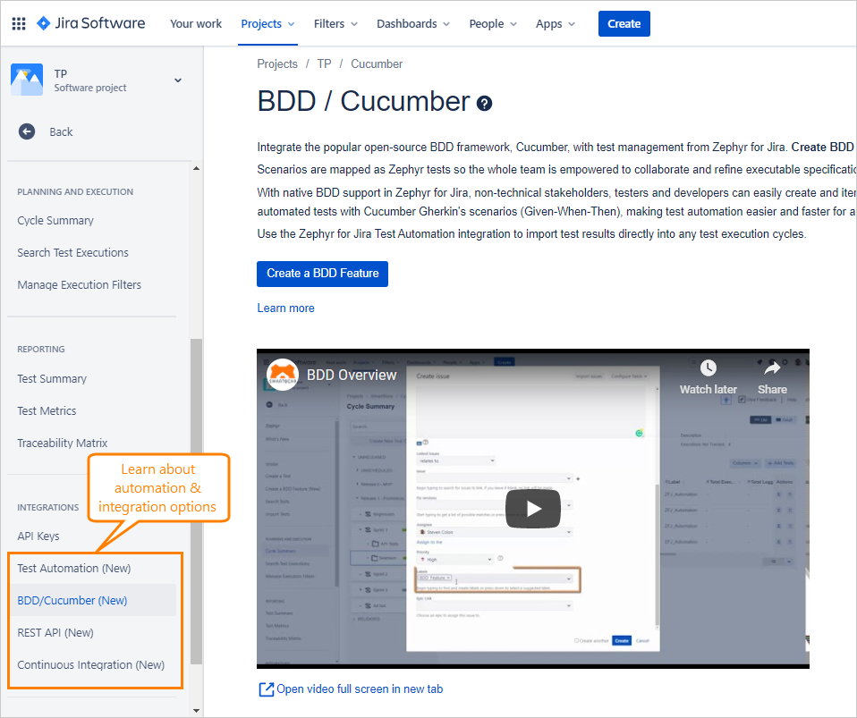This screenshot has width=857, height=718.
Task: Click the Watch later clock icon on the video
Action: tap(708, 367)
